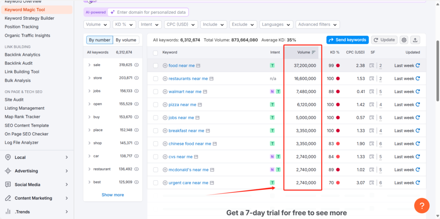Screen dimensions: 440x219
Task: Open the KD % filter dropdown
Action: click(x=124, y=25)
